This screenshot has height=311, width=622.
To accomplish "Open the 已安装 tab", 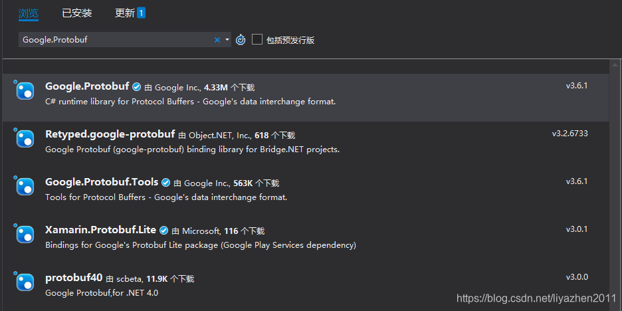I will (77, 13).
